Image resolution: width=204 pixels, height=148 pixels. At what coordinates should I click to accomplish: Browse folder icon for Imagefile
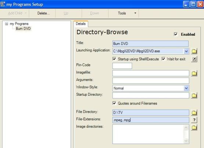194,73
